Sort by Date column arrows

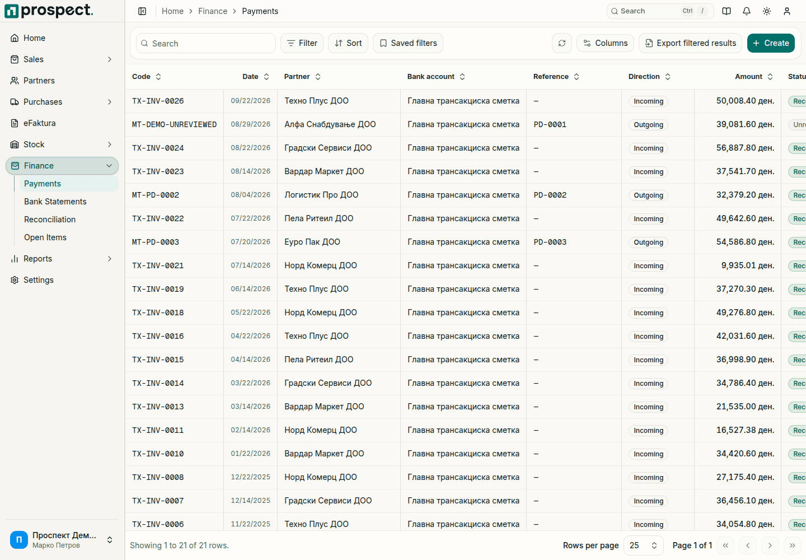coord(266,77)
